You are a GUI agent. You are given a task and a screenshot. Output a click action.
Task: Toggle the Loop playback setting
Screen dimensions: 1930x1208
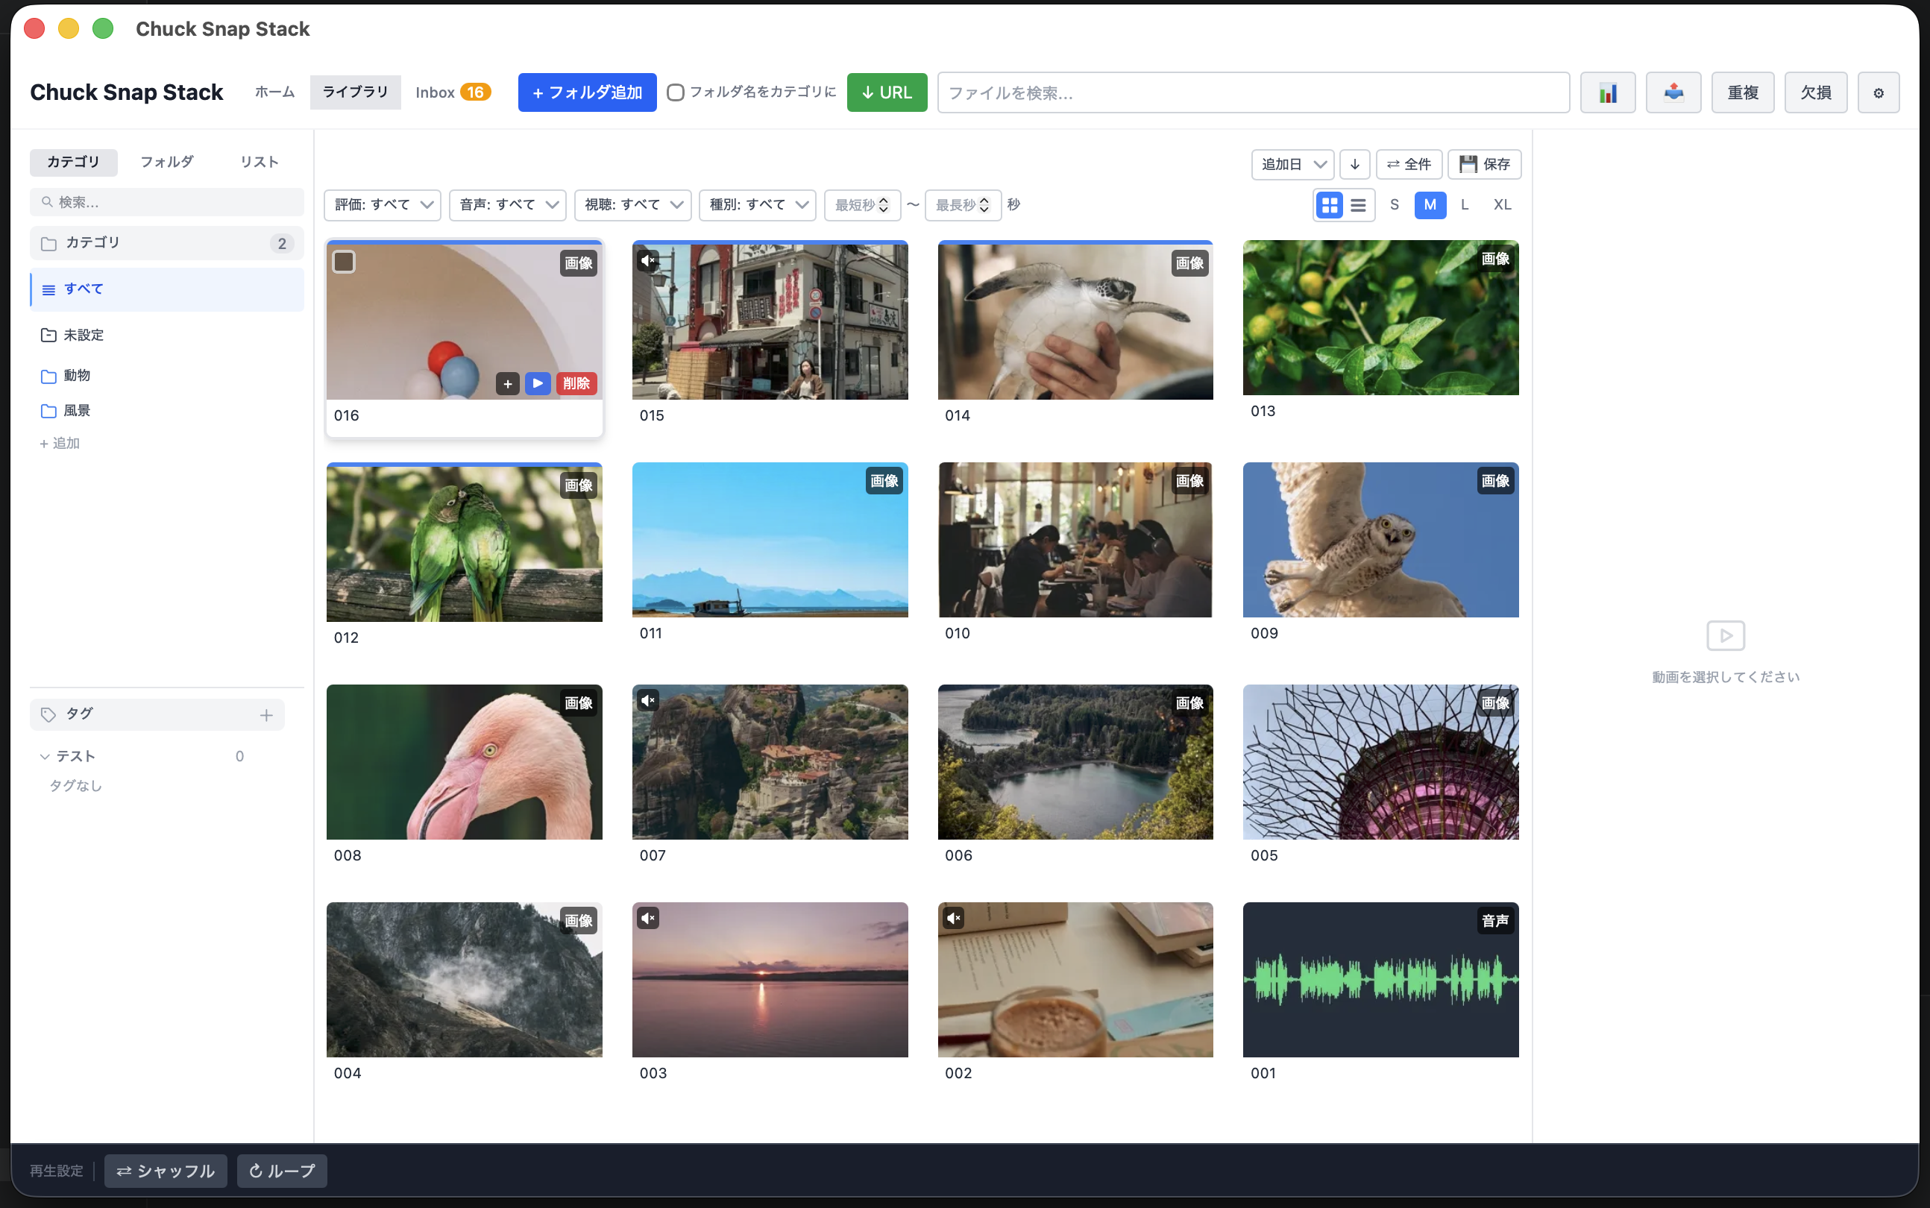click(x=282, y=1171)
